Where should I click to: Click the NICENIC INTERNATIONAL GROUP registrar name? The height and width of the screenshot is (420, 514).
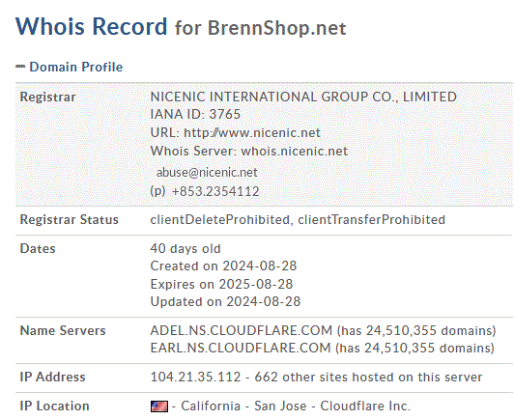tap(303, 97)
